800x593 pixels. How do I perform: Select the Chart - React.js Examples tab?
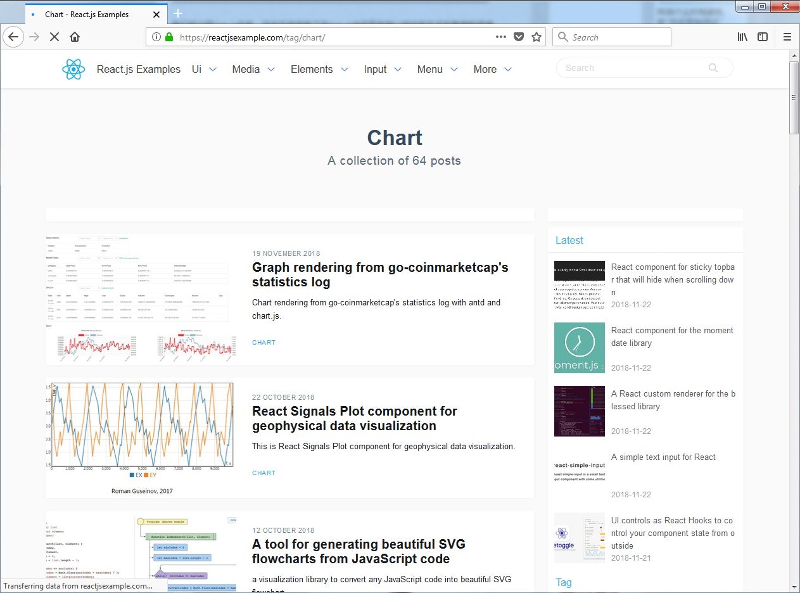pyautogui.click(x=87, y=13)
